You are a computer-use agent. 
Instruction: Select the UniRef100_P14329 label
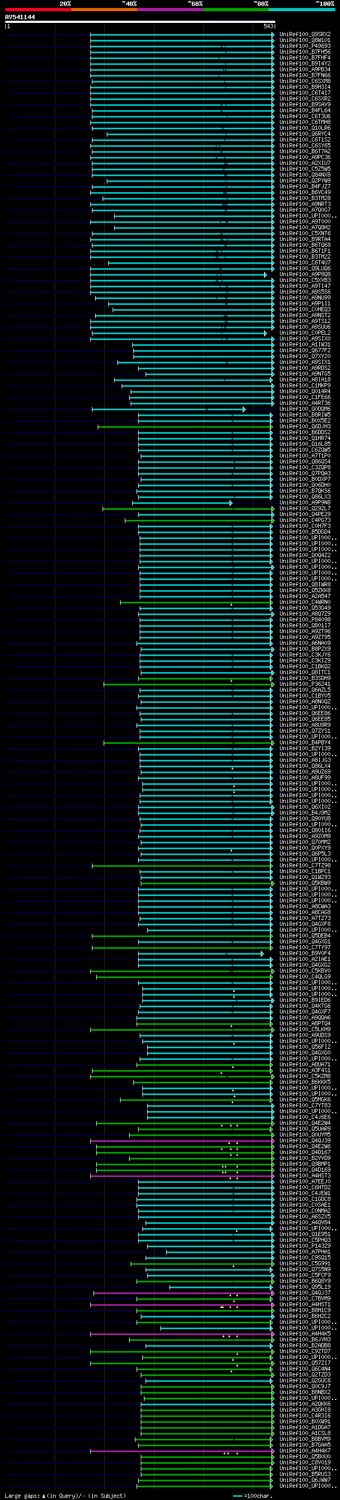click(305, 1246)
